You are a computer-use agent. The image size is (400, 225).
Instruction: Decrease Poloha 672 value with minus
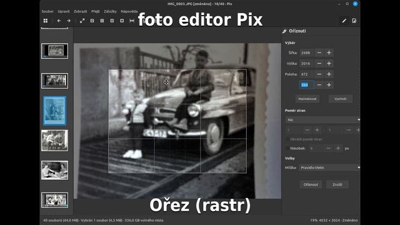point(319,74)
